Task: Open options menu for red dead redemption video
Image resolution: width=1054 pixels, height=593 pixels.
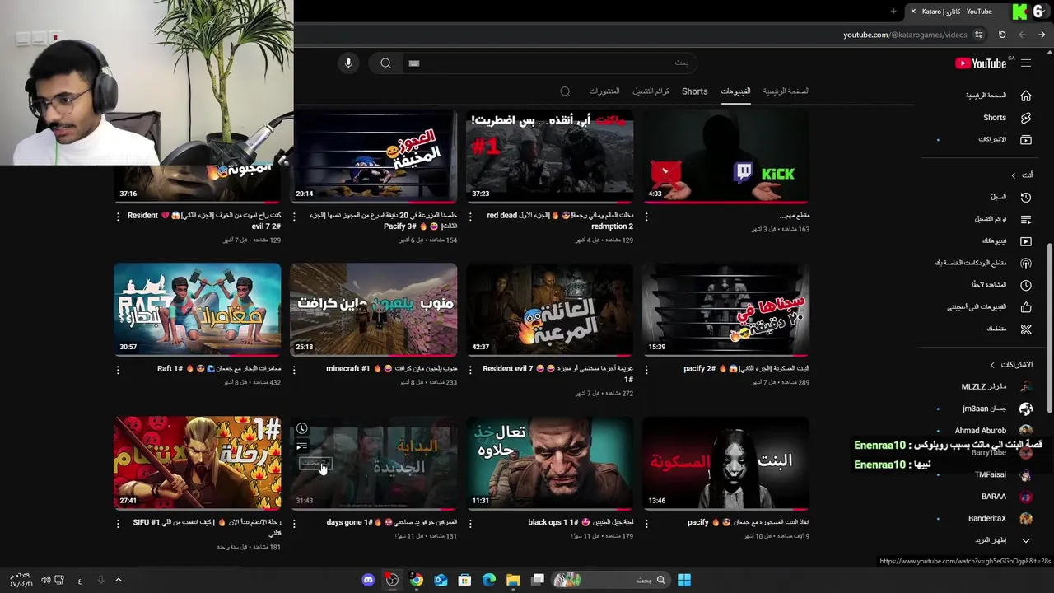Action: tap(470, 217)
